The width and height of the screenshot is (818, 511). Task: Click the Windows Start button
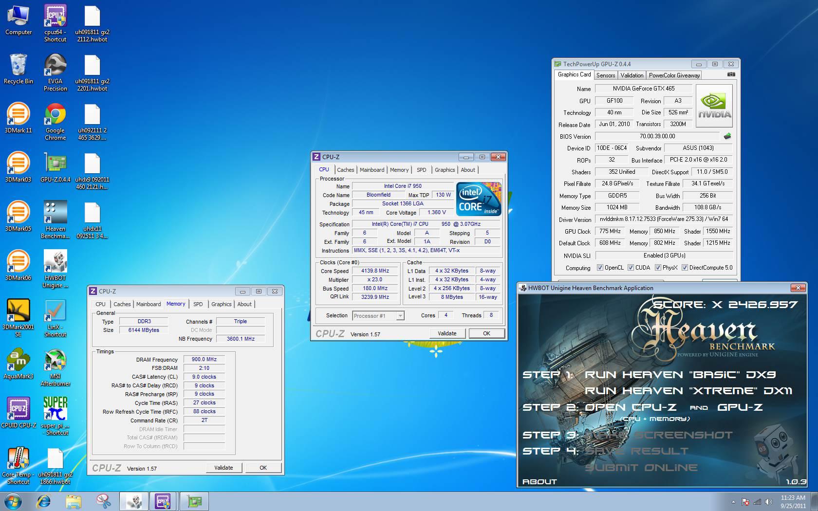pyautogui.click(x=13, y=501)
